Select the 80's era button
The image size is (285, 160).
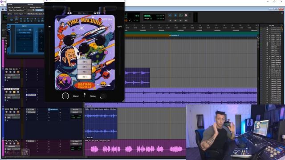click(84, 77)
